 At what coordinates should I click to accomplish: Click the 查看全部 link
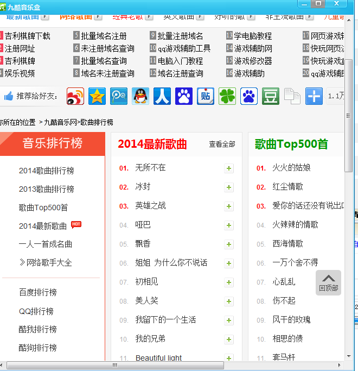click(x=222, y=144)
